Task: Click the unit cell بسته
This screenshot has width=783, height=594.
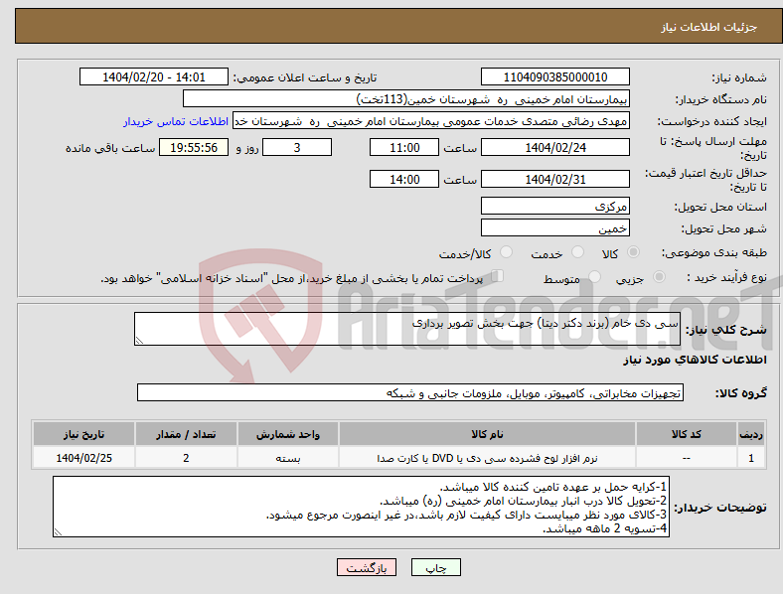Action: tap(288, 458)
